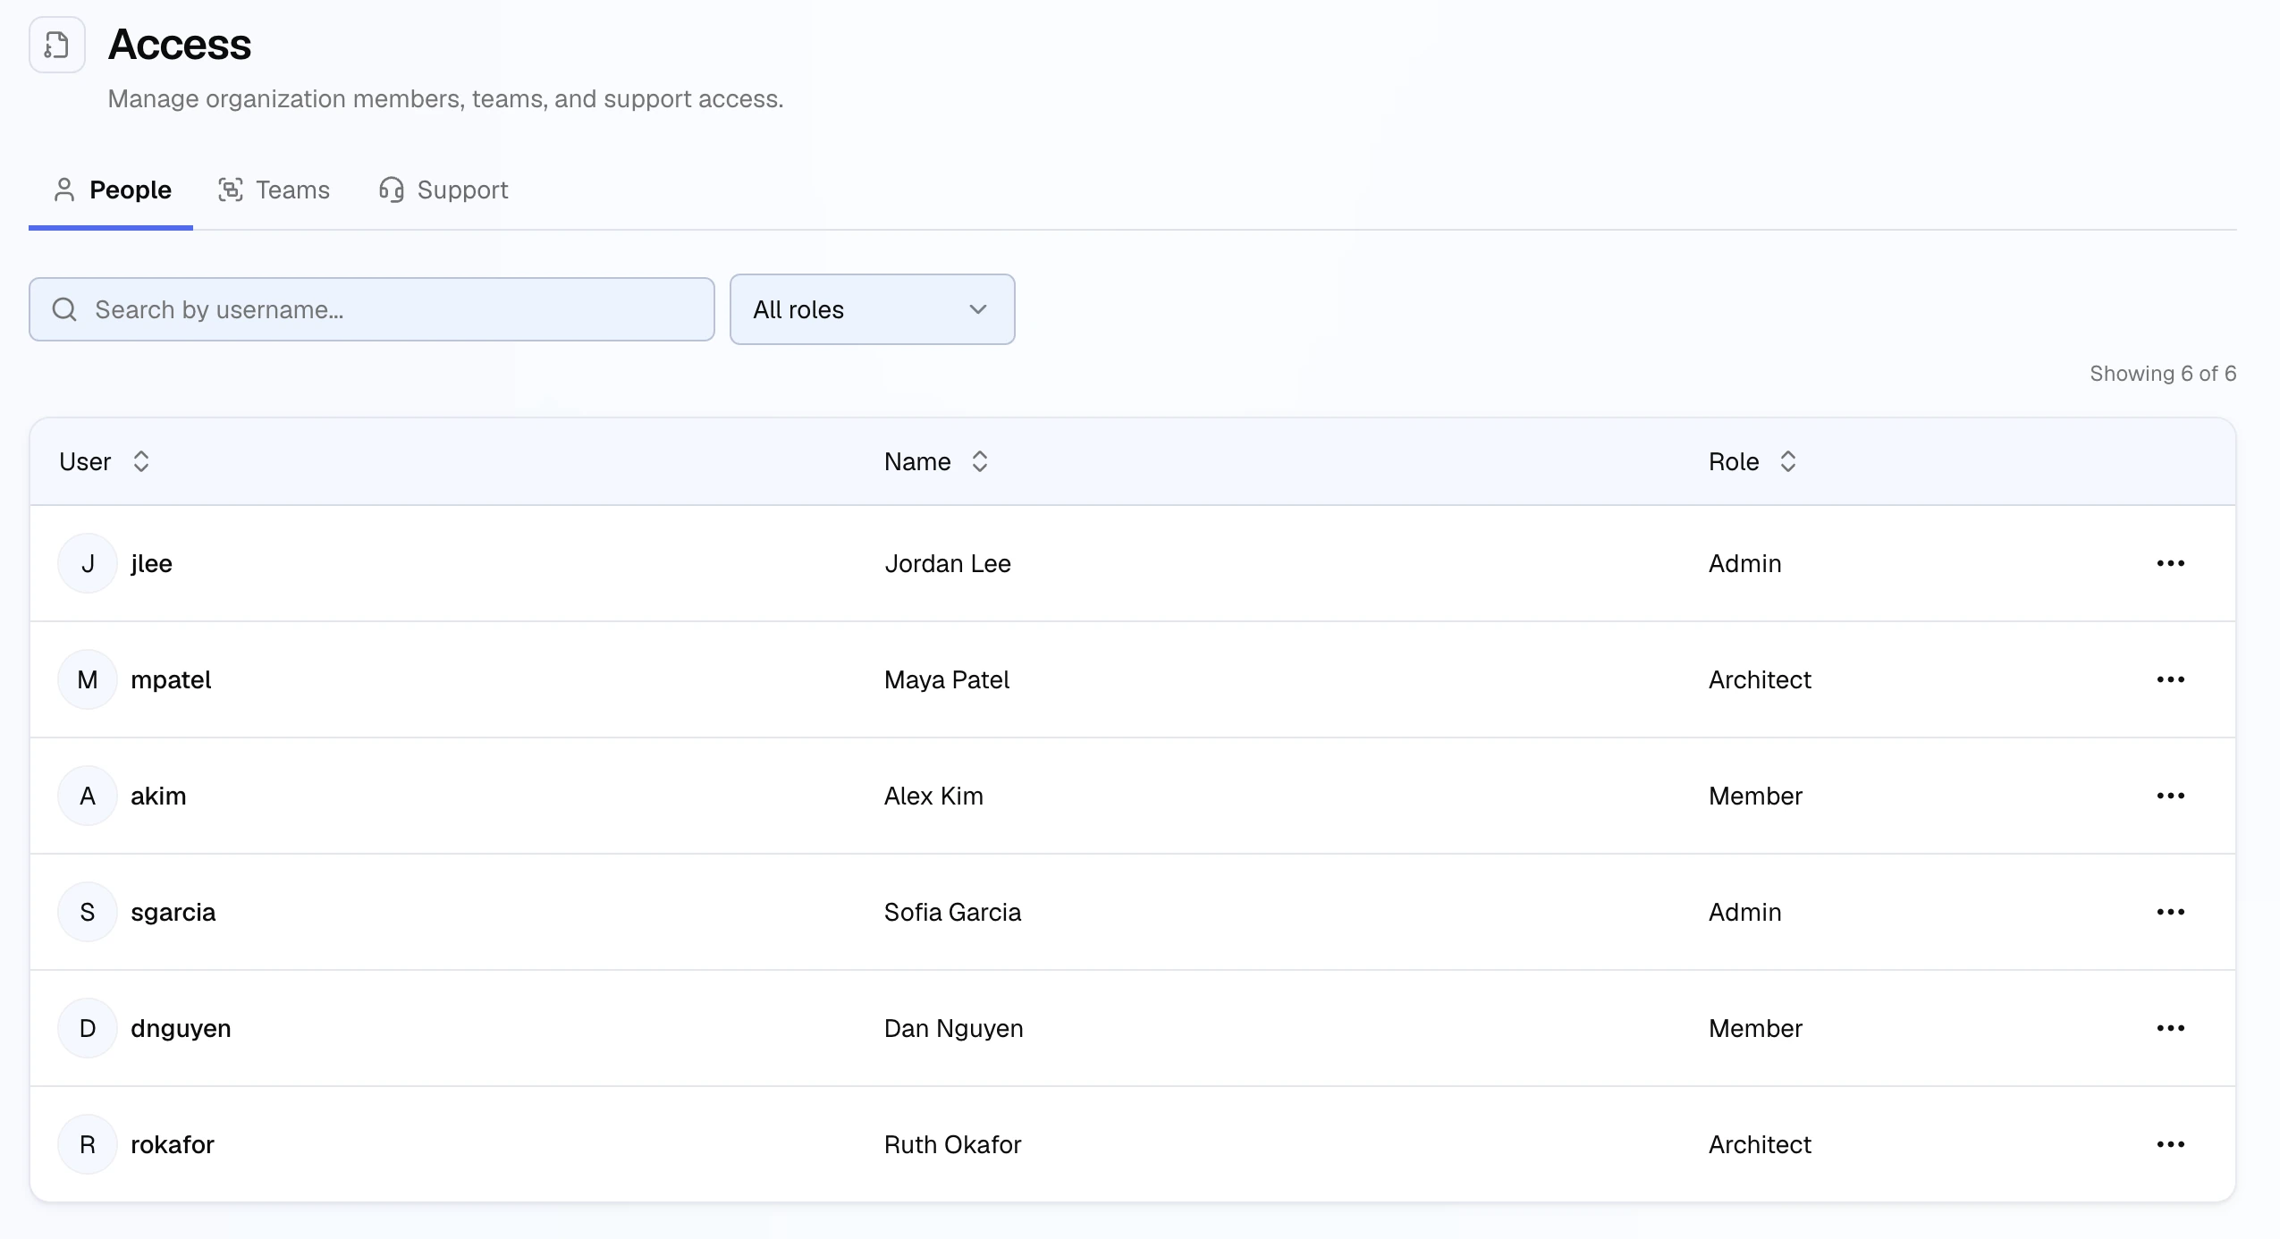Screen dimensions: 2280x1239
Task: Click the name Jordan Lee
Action: [x=948, y=563]
